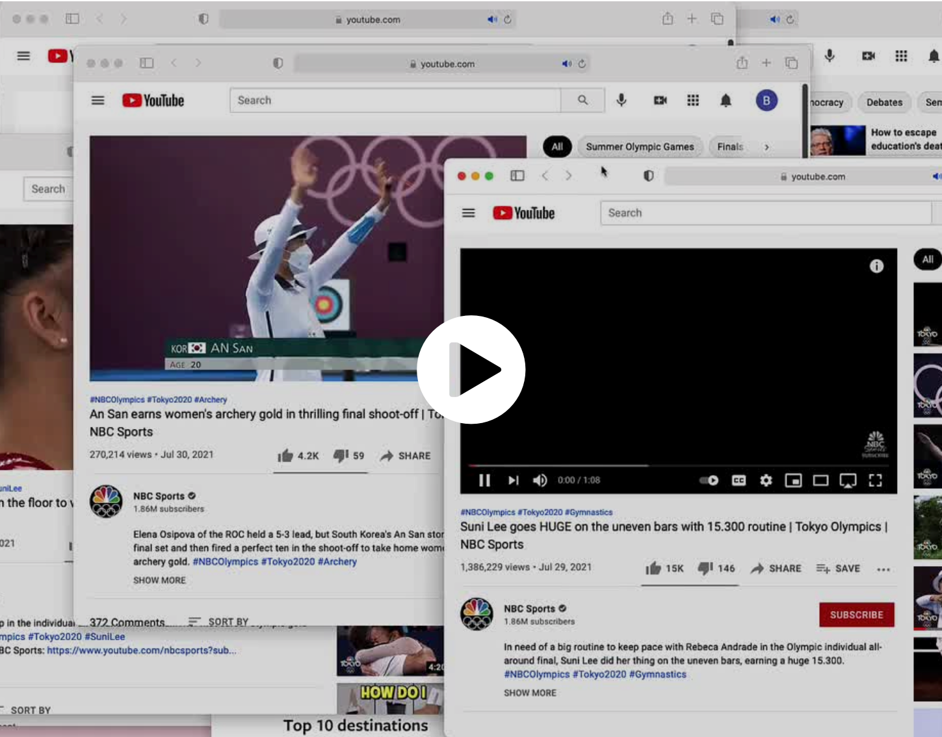Viewport: 942px width, 737px height.
Task: Toggle closed captions in front player
Action: (x=739, y=480)
